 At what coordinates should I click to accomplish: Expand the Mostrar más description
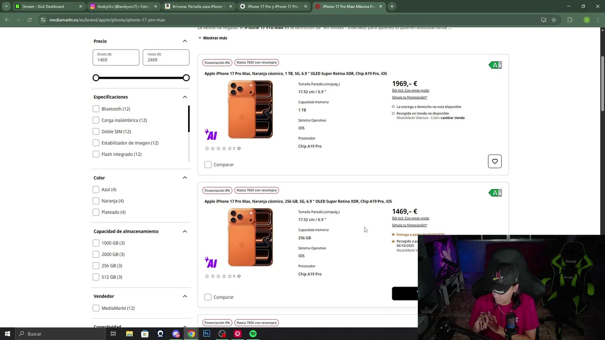[212, 38]
